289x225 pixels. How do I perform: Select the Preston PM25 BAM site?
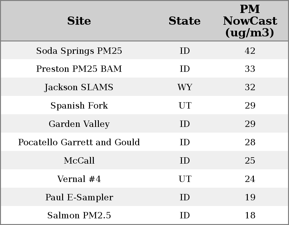click(79, 69)
